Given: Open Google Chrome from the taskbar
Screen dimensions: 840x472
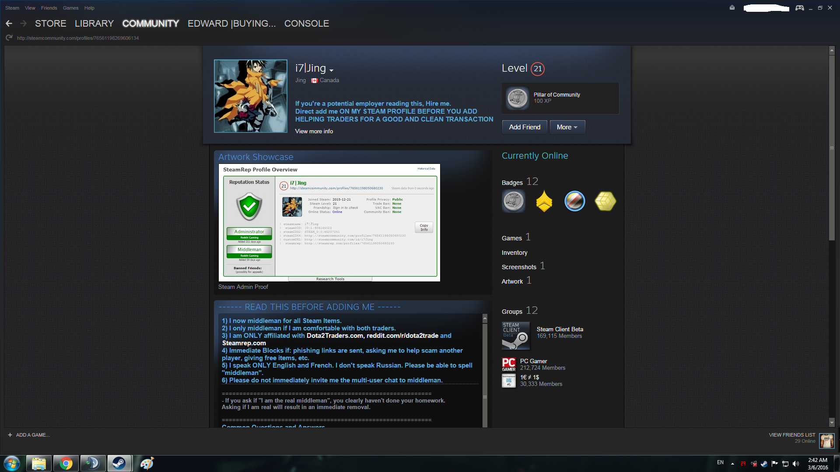Looking at the screenshot, I should pyautogui.click(x=66, y=463).
